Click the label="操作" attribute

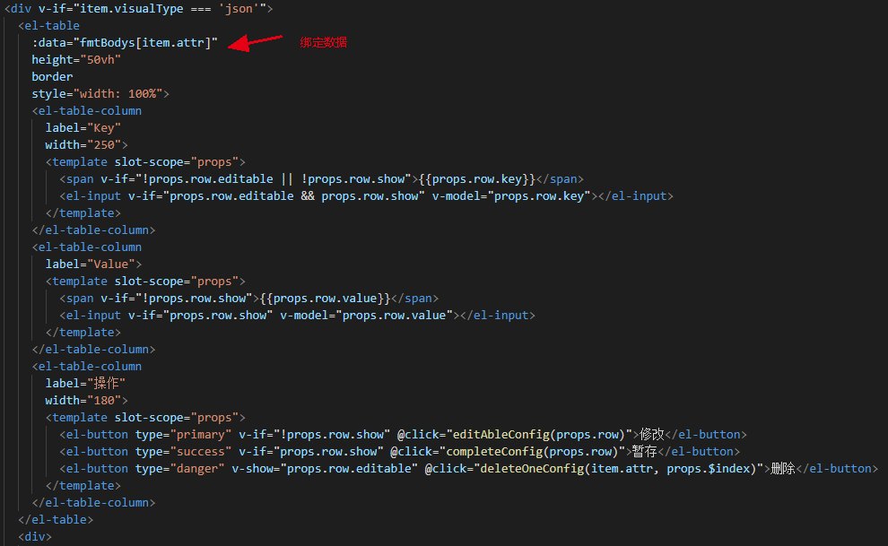[85, 383]
